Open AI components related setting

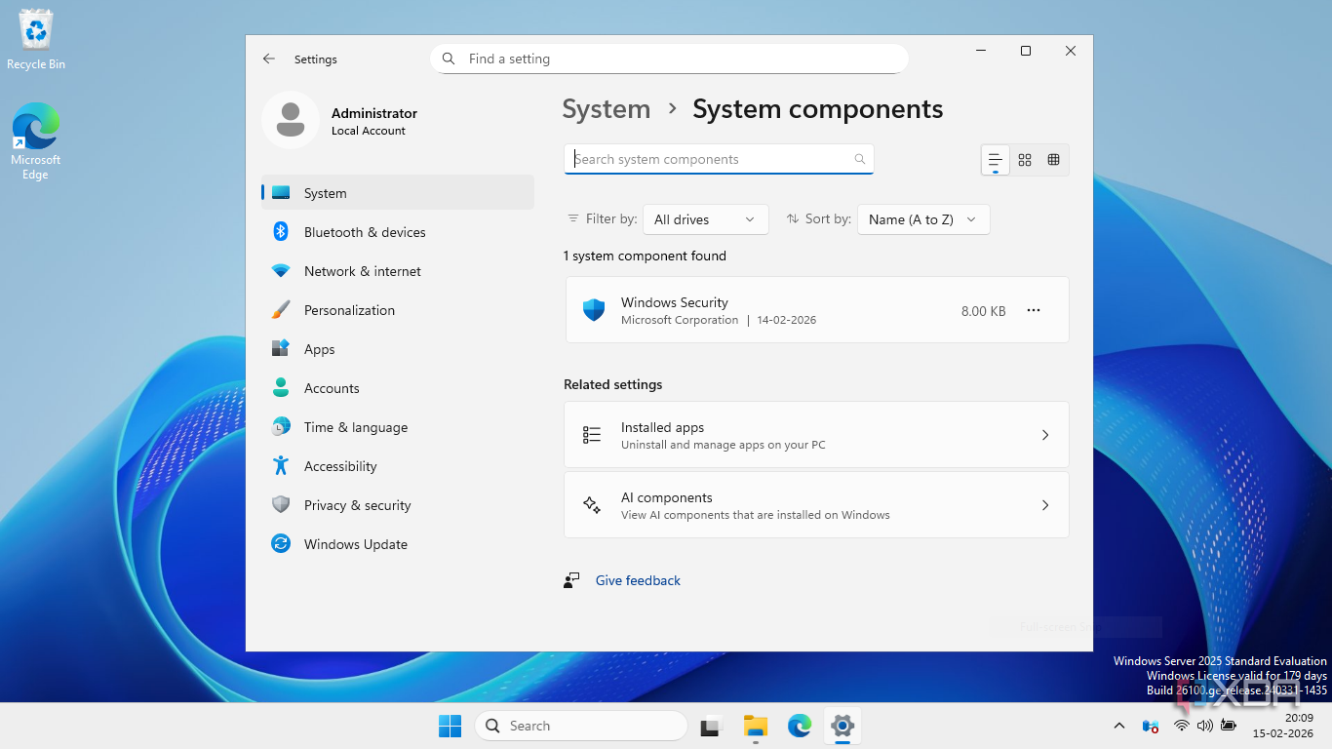[817, 505]
